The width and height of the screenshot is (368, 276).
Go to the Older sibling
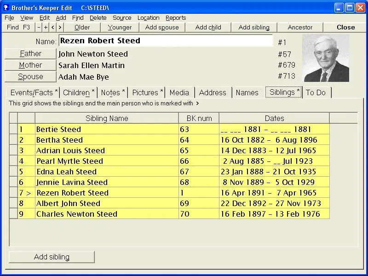82,27
